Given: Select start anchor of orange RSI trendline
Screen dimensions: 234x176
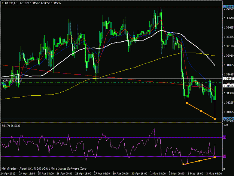Looking at the screenshot, I should pos(183,164).
